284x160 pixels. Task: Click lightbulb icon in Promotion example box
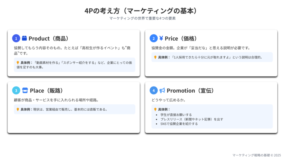click(x=155, y=109)
